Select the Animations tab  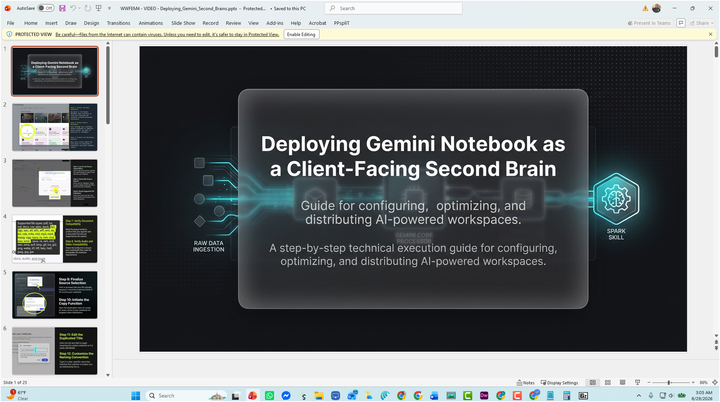151,23
